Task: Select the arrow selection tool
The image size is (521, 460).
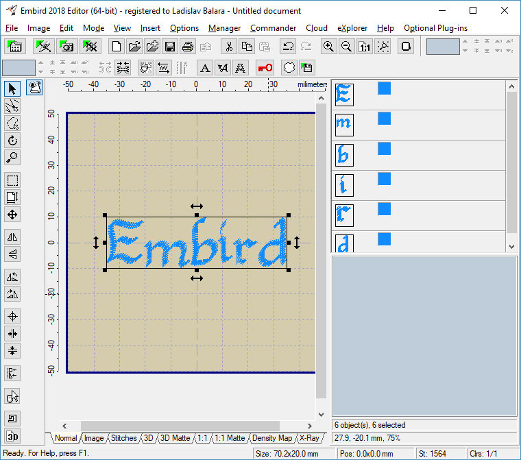Action: tap(12, 88)
